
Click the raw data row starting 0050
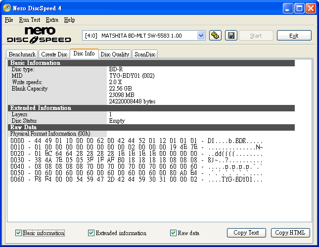pyautogui.click(x=137, y=173)
